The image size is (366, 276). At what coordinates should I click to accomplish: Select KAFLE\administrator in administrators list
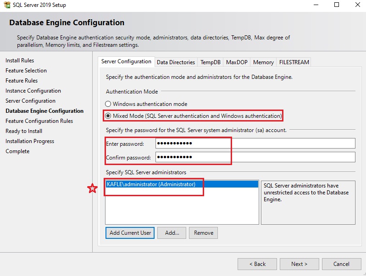pos(182,184)
